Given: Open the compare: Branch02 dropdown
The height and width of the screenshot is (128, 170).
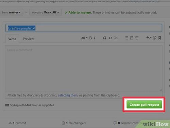Looking at the screenshot, I should coord(46,12).
